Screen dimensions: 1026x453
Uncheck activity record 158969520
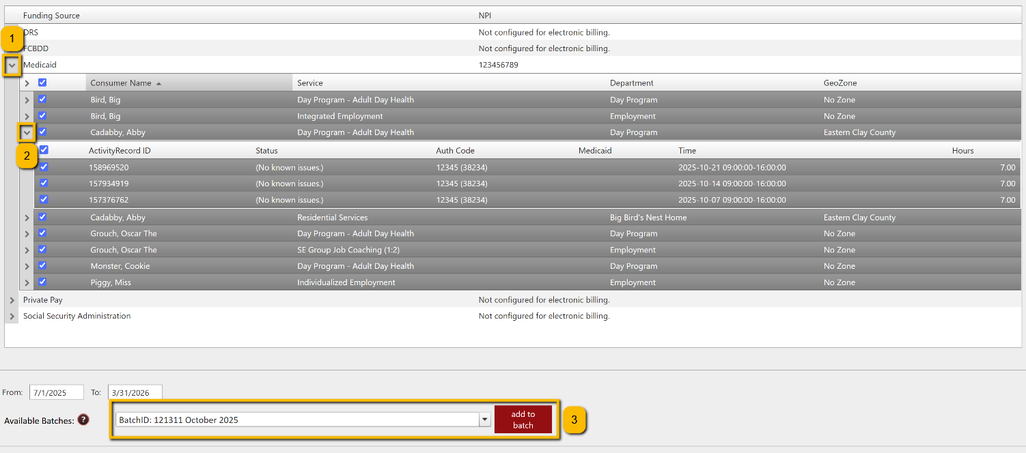click(x=44, y=166)
